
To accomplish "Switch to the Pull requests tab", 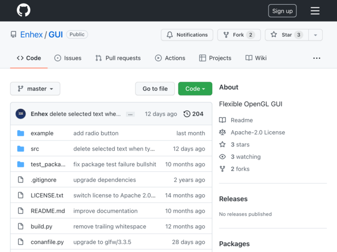I will tap(118, 58).
